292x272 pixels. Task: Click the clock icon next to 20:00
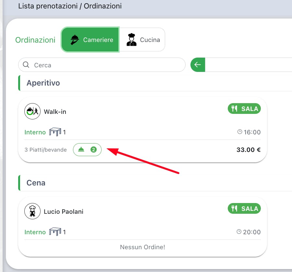pos(239,232)
